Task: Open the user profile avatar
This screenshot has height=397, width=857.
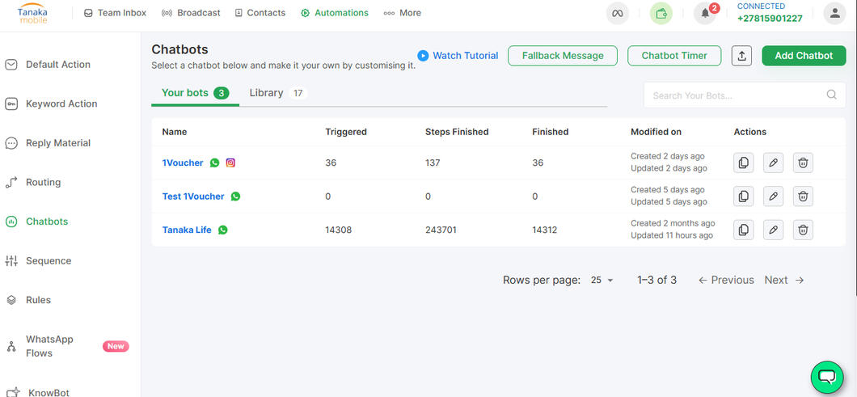Action: coord(834,13)
